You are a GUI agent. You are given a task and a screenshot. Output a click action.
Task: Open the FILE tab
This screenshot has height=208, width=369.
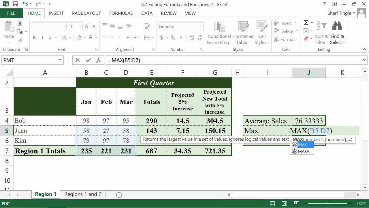pyautogui.click(x=11, y=13)
